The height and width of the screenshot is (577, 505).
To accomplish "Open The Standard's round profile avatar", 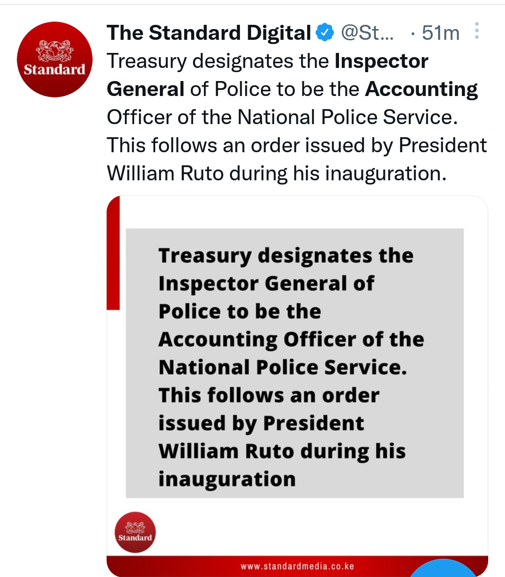I will [55, 59].
